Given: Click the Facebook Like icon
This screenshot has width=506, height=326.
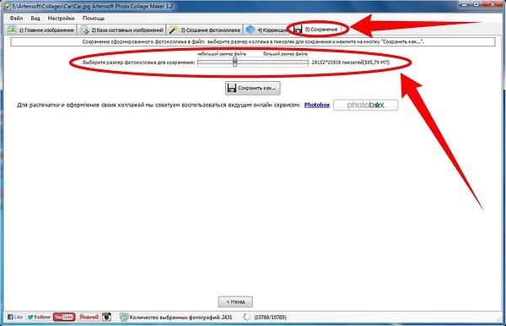Looking at the screenshot, I should point(15,317).
